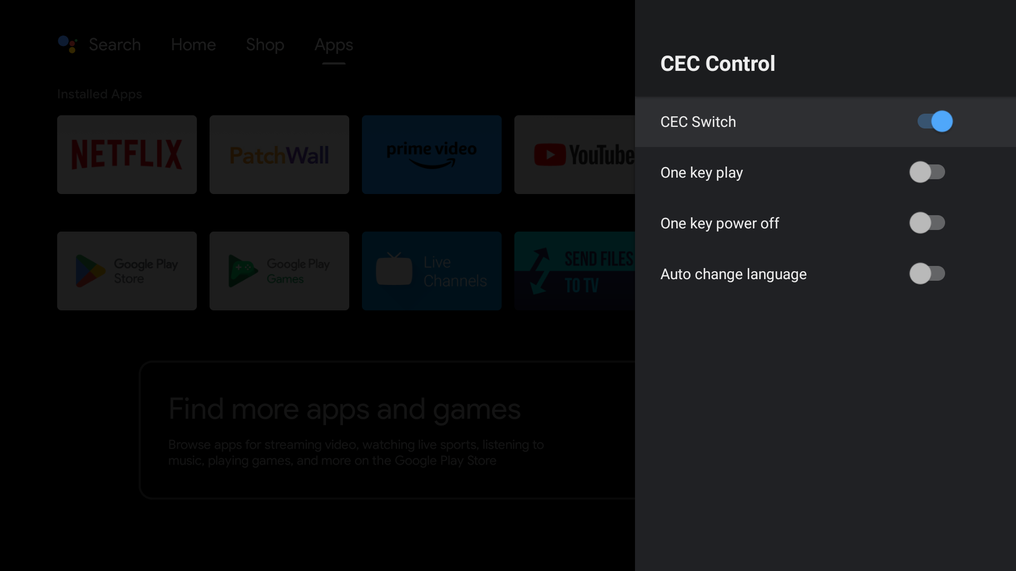Select the Apps tab
This screenshot has height=571, width=1016.
pos(333,44)
